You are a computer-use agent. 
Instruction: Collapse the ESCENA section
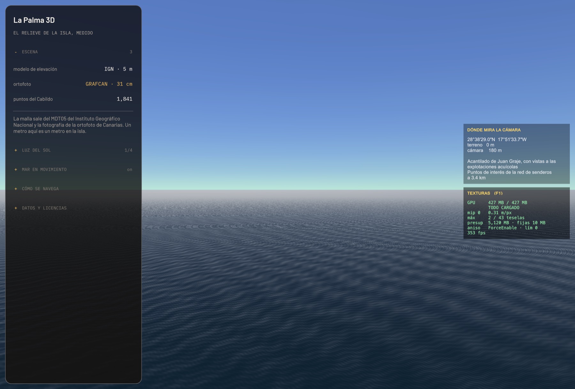point(73,52)
